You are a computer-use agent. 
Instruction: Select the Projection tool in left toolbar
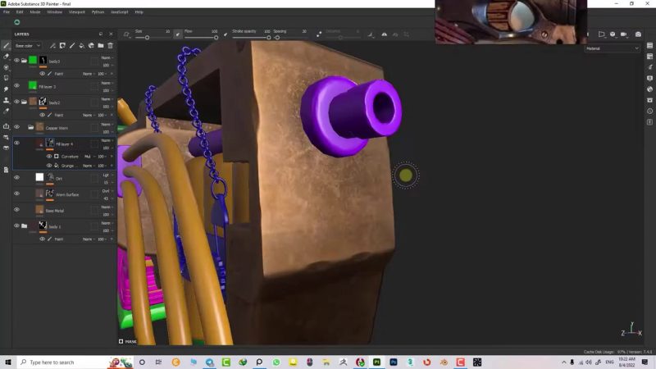point(6,67)
